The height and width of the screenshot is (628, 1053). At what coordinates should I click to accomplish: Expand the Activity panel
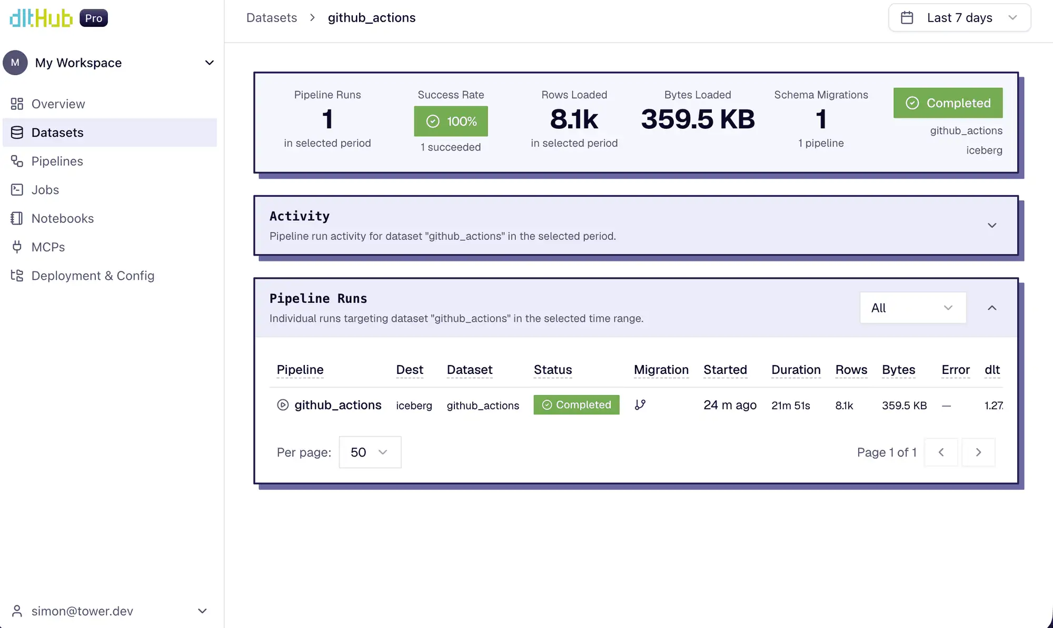click(992, 226)
